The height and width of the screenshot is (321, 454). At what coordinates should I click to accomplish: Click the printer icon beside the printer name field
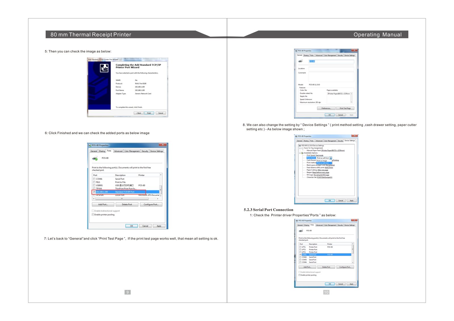click(300, 61)
